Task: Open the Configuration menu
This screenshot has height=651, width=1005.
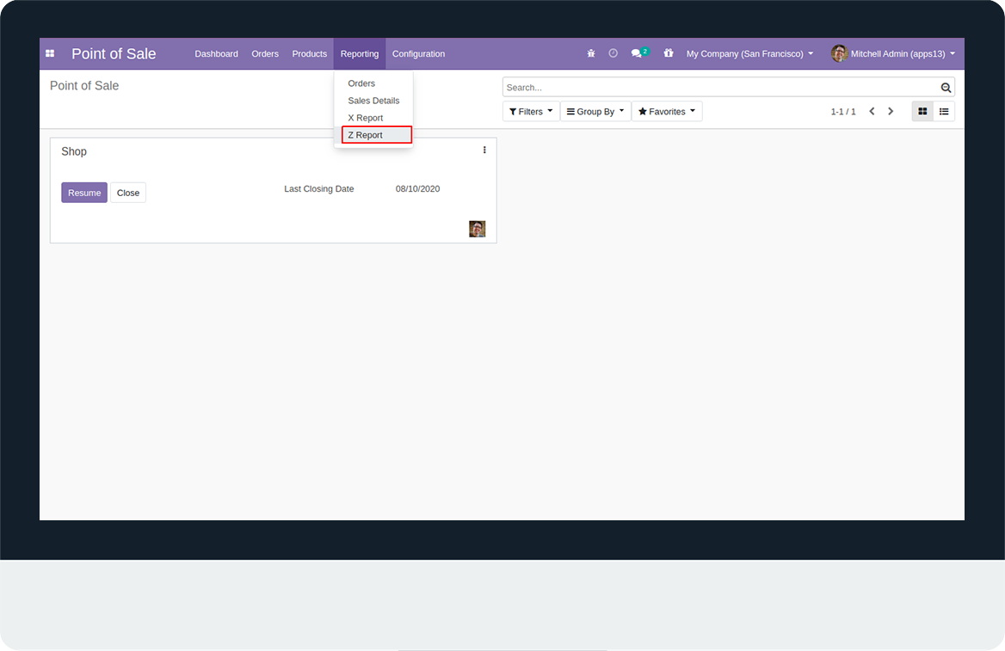Action: tap(418, 54)
